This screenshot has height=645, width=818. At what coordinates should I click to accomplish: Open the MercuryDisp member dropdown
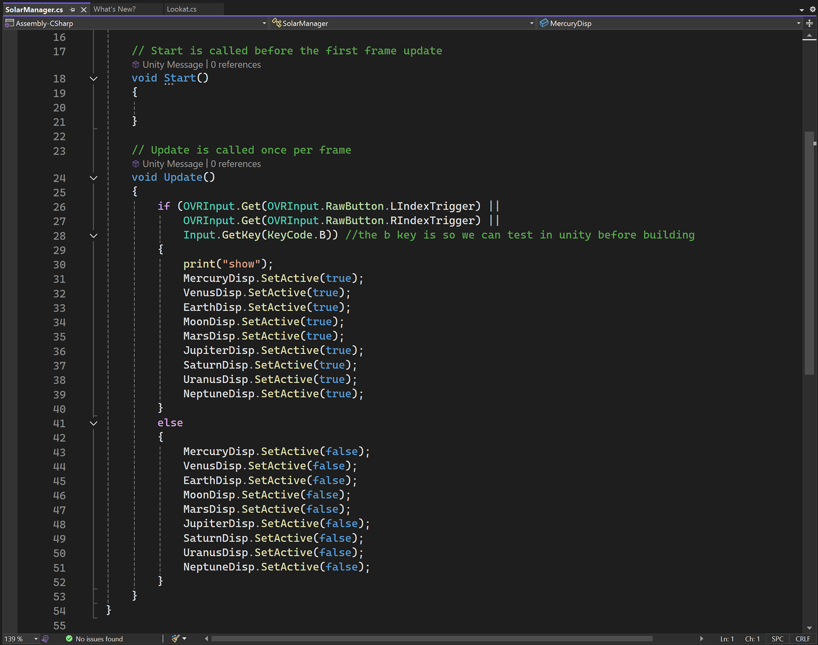[x=798, y=23]
